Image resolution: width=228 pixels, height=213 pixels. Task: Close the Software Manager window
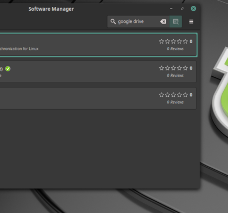click(x=193, y=9)
